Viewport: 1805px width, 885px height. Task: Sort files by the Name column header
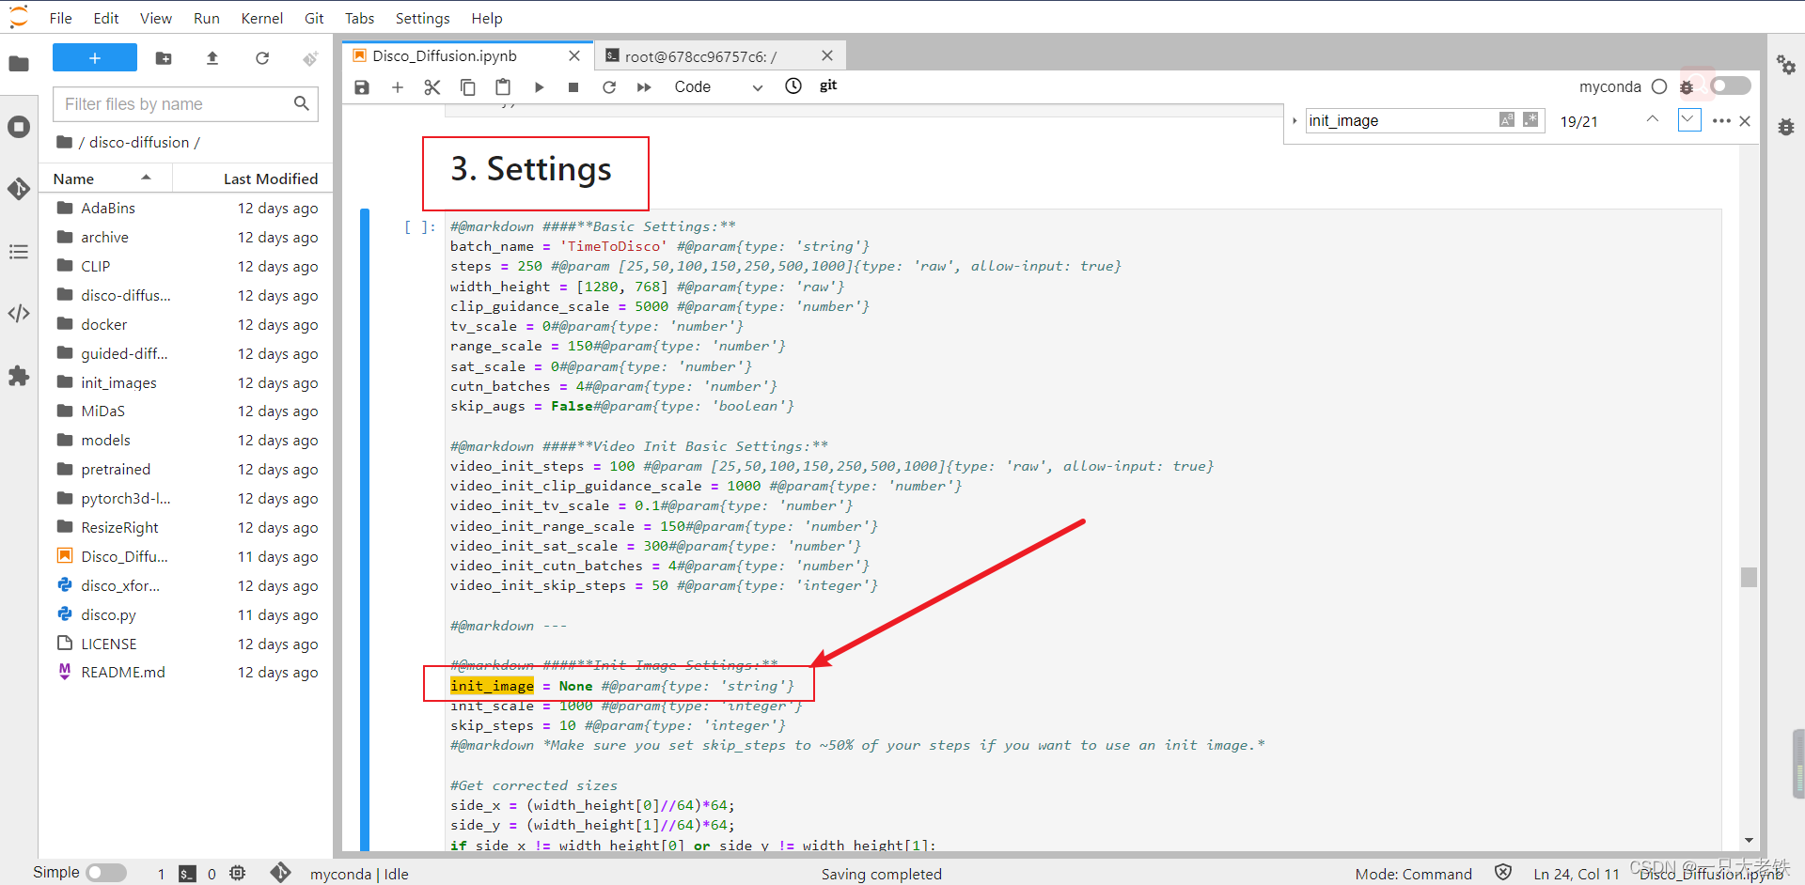[x=104, y=179]
